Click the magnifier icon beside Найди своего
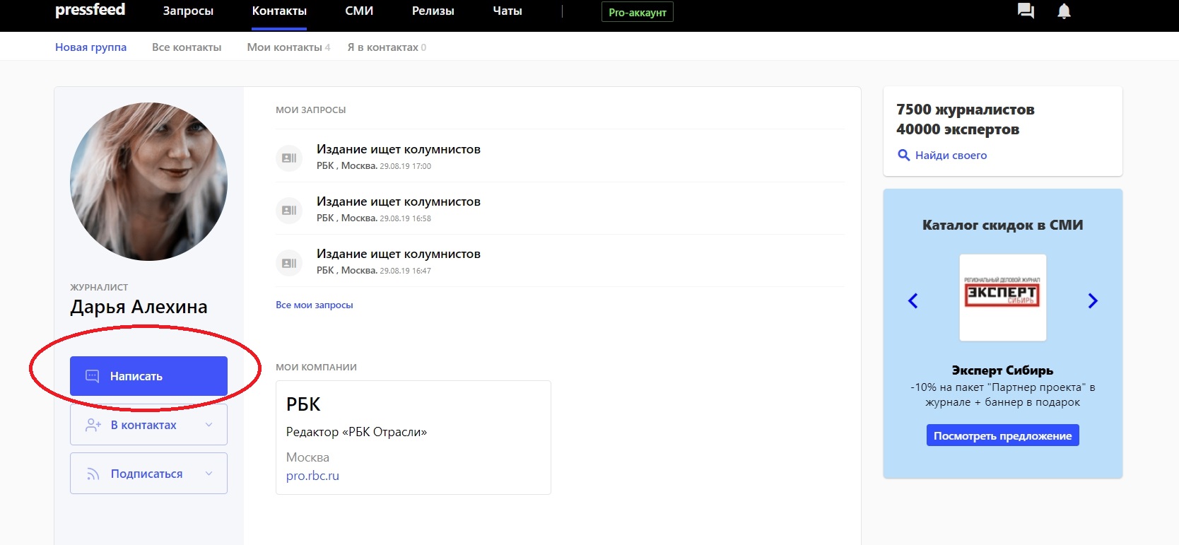The height and width of the screenshot is (545, 1179). tap(903, 156)
